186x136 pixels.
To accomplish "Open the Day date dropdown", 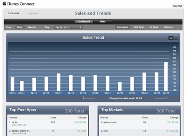I will (68, 27).
